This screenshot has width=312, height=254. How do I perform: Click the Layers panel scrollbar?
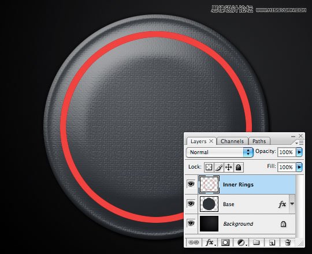[x=299, y=206]
